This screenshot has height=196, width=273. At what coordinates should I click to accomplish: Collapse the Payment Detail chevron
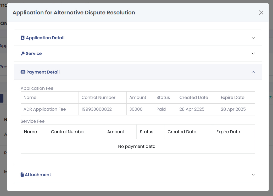tap(253, 72)
